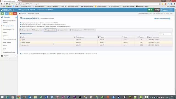This screenshot has height=99, width=176.
Task: Open the 'С выделенными' operations dropdown
Action: [x=89, y=30]
